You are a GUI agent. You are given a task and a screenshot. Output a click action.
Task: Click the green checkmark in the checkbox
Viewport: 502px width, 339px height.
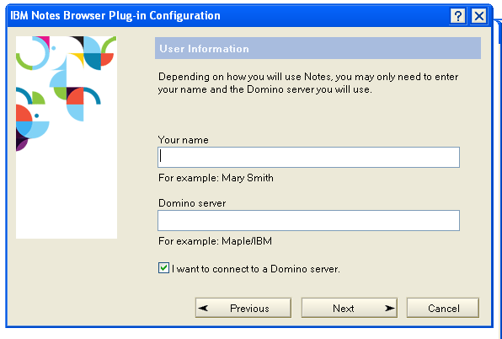163,267
